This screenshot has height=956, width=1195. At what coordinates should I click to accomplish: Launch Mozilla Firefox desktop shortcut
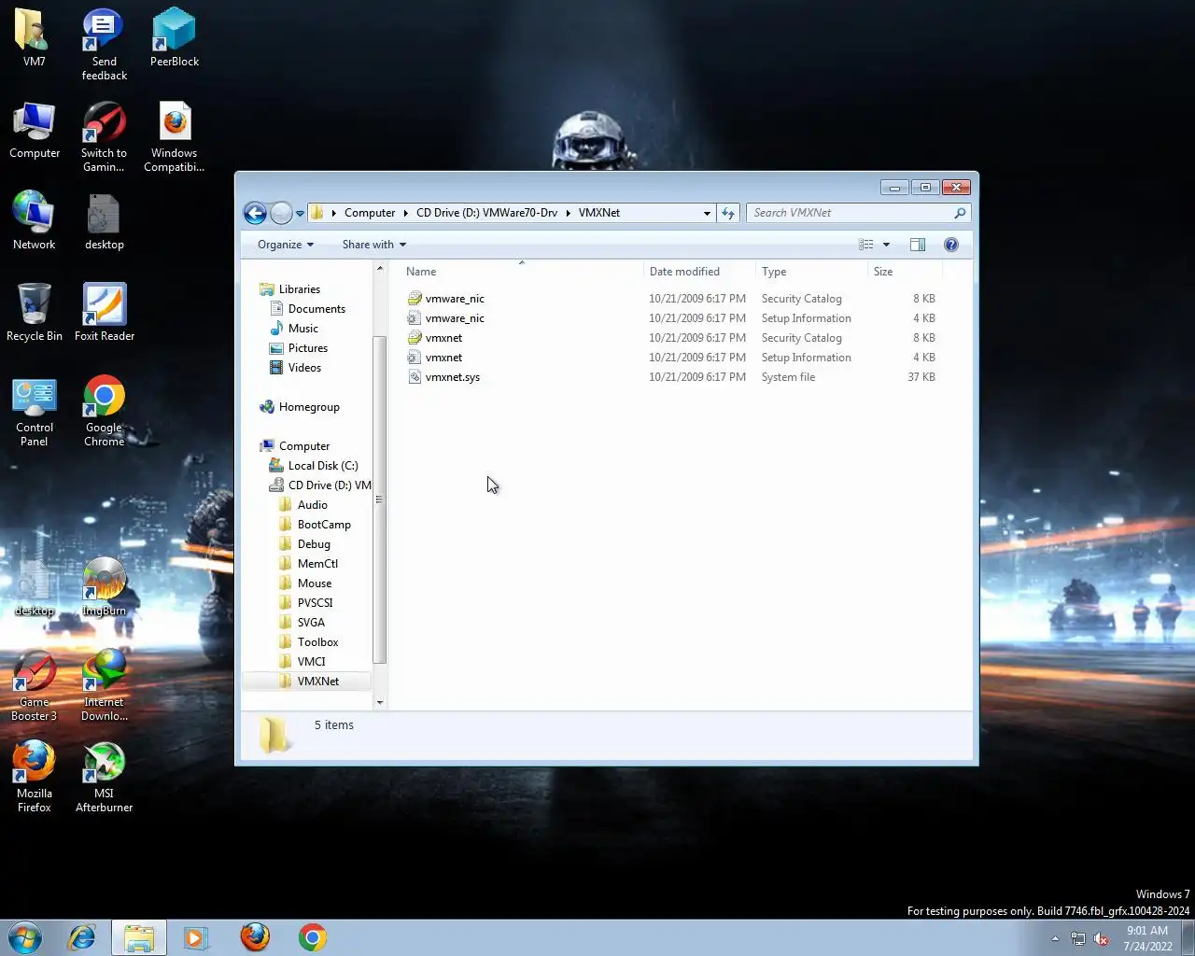(x=34, y=777)
